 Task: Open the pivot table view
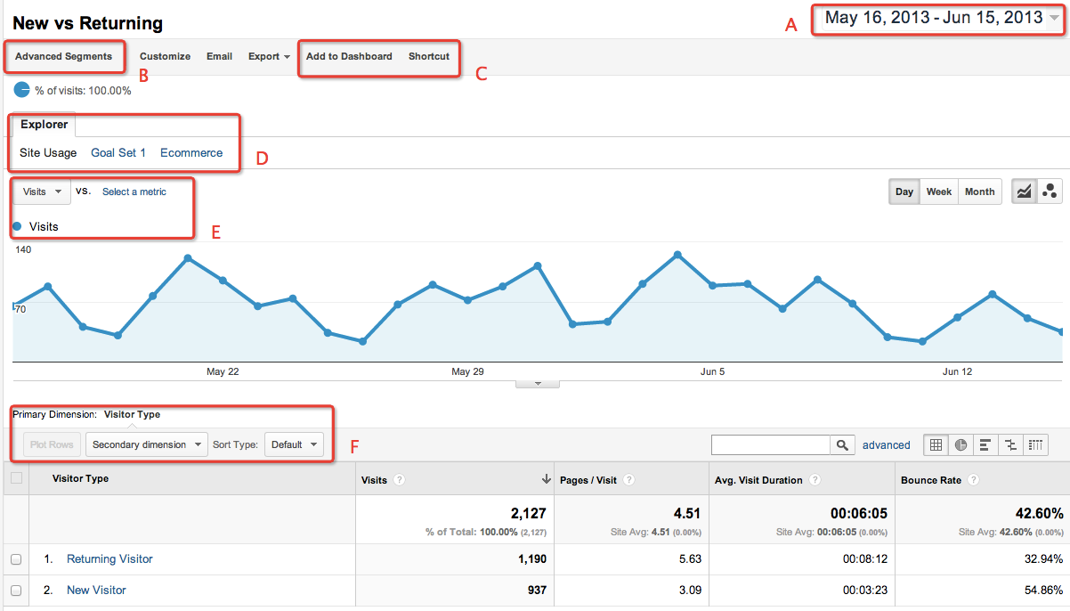(x=1036, y=444)
